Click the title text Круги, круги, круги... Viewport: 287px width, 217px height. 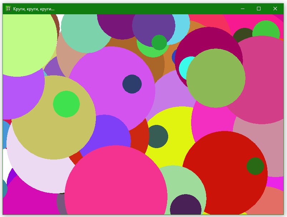34,9
